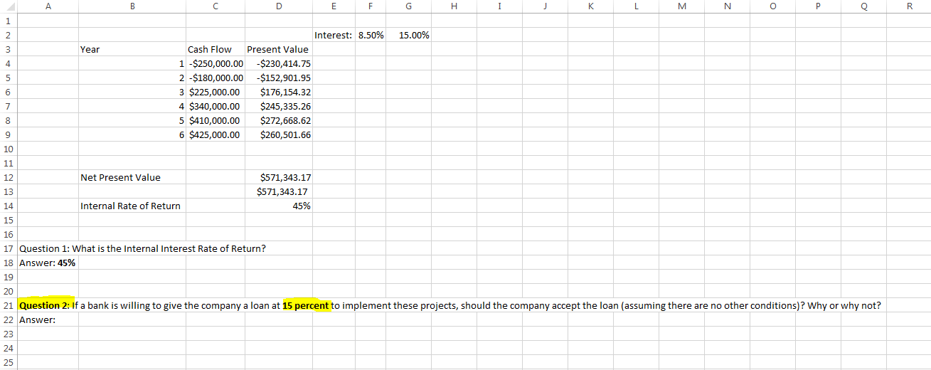The image size is (931, 370).
Task: Click the 'Interest:' label cell
Action: [332, 35]
